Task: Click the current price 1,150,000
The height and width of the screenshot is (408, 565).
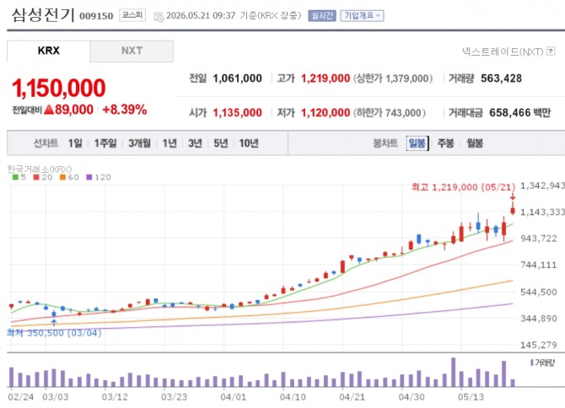Action: click(x=59, y=89)
